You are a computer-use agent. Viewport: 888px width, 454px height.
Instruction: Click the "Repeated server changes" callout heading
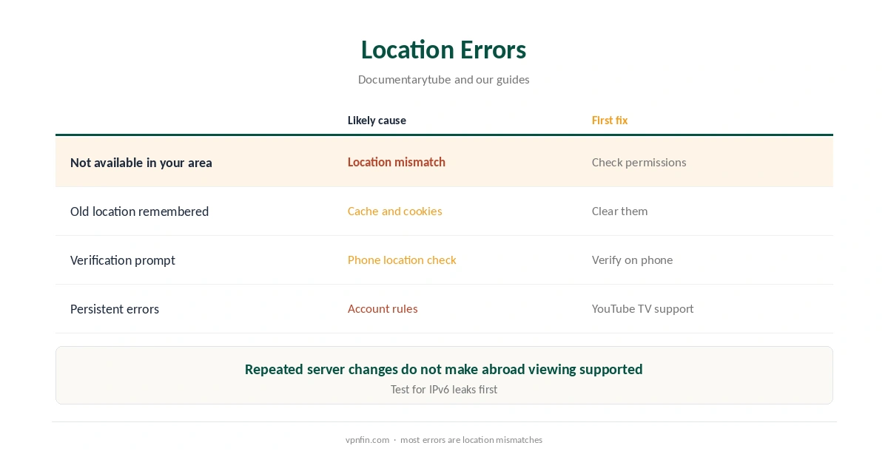(444, 369)
